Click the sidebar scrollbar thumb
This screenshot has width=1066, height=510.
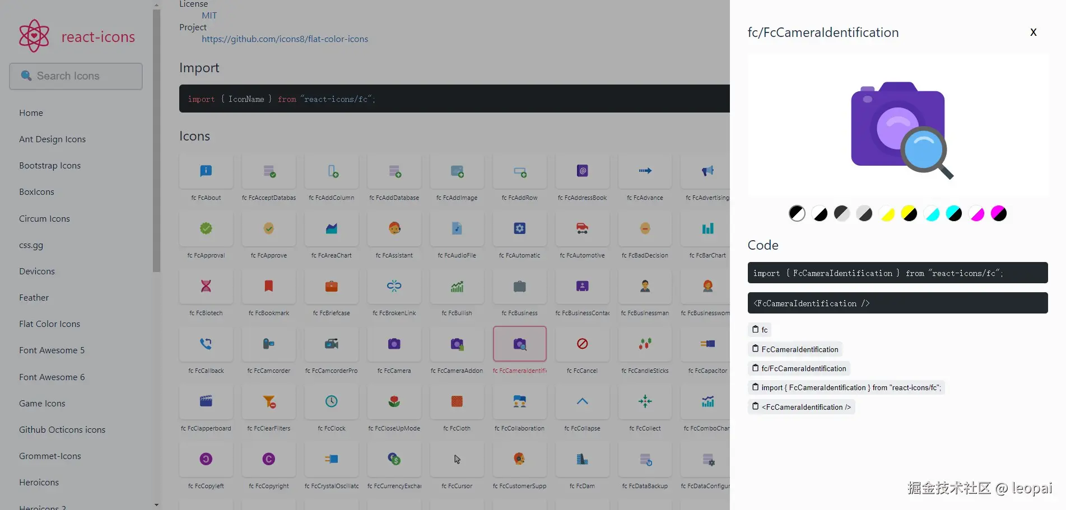pyautogui.click(x=156, y=141)
